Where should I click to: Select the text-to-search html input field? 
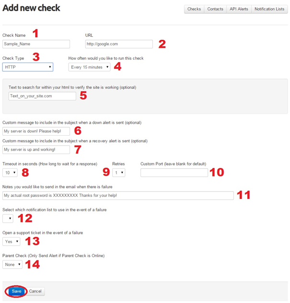pyautogui.click(x=42, y=96)
